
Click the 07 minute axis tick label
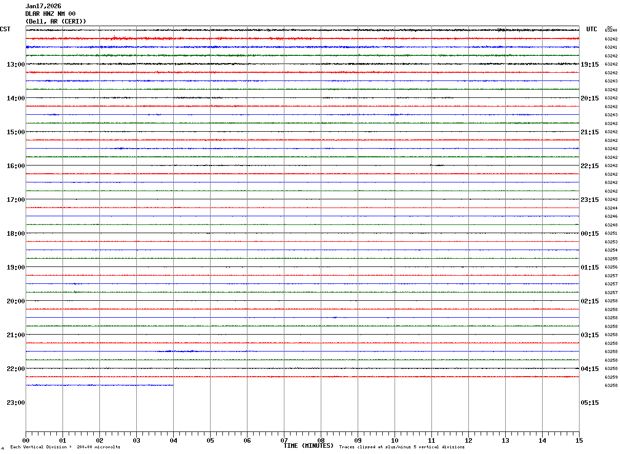[x=284, y=441]
